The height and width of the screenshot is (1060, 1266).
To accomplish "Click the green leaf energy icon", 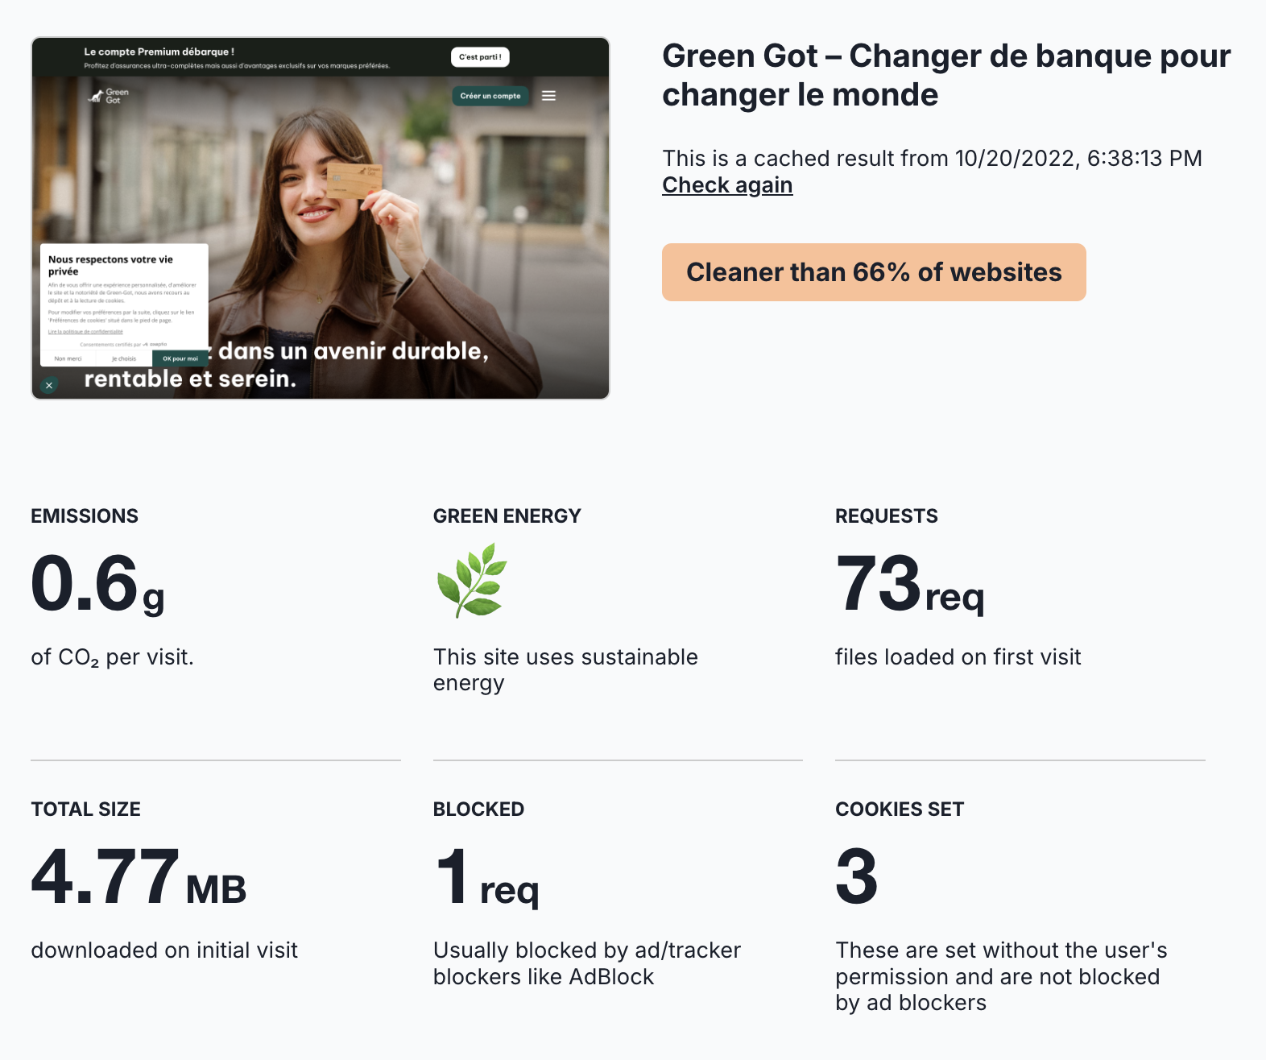I will pos(472,580).
